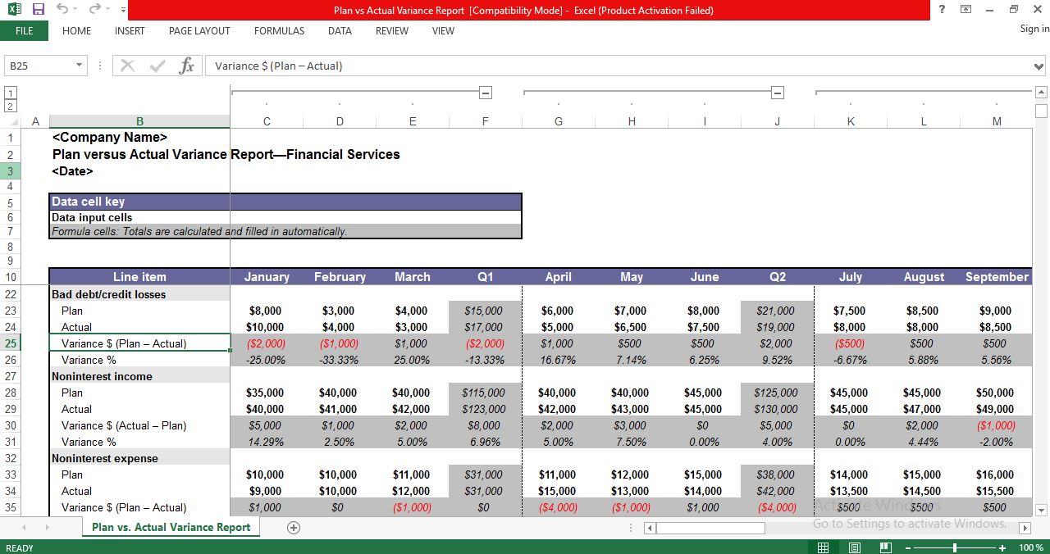This screenshot has height=554, width=1050.
Task: Add a new worksheet with the plus button
Action: [x=293, y=527]
